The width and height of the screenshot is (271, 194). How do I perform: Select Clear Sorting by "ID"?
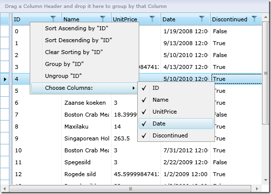click(x=84, y=52)
